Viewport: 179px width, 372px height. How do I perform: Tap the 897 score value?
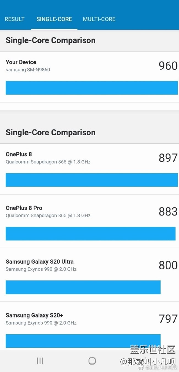tap(168, 158)
